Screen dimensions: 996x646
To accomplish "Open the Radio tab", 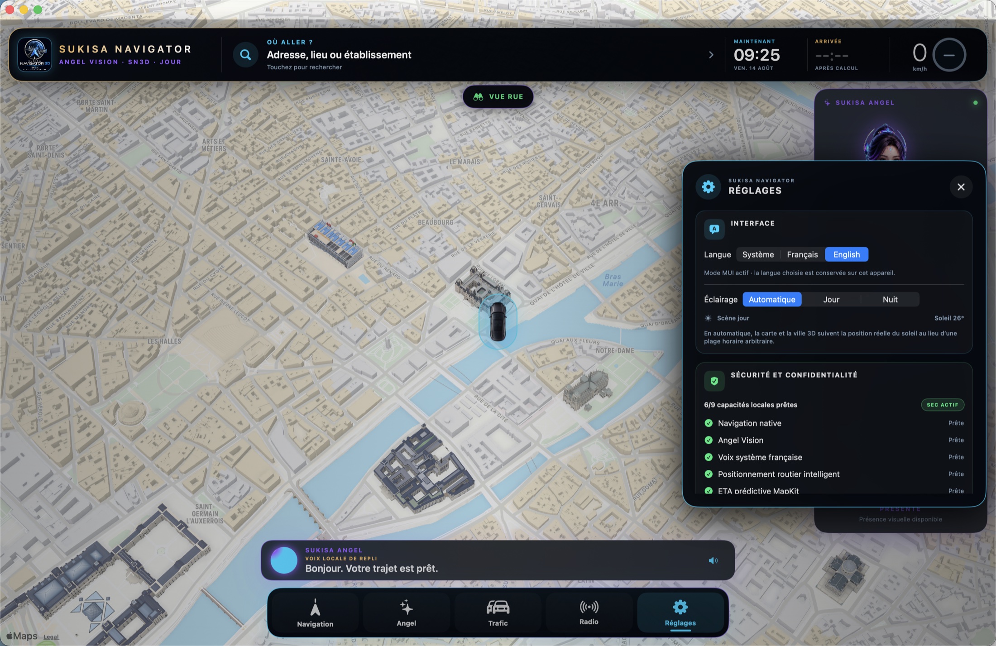I will [589, 613].
